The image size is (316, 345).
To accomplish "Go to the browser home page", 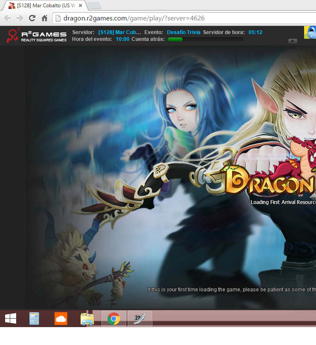I will pyautogui.click(x=44, y=18).
